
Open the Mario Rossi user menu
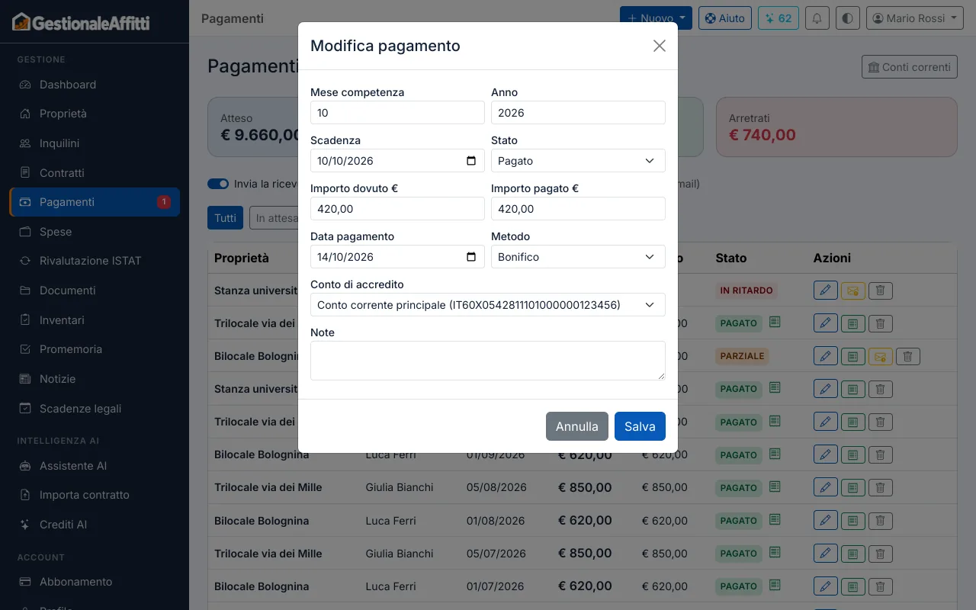coord(915,18)
